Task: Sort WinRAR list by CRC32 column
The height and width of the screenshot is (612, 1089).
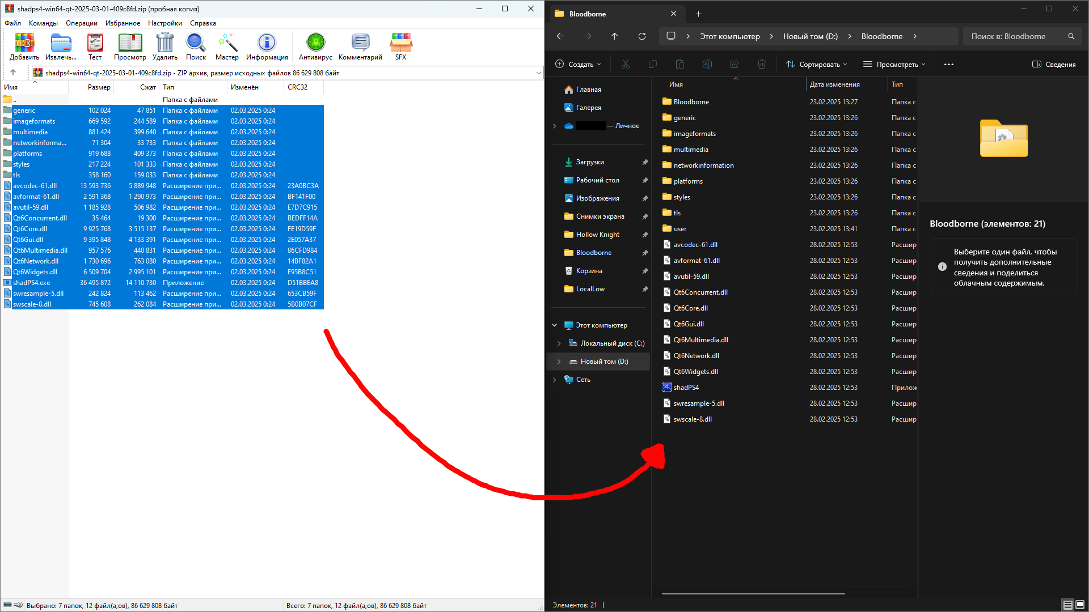Action: [x=303, y=87]
